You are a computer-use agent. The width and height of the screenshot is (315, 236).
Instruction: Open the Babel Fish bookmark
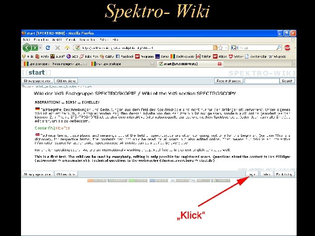pos(89,56)
